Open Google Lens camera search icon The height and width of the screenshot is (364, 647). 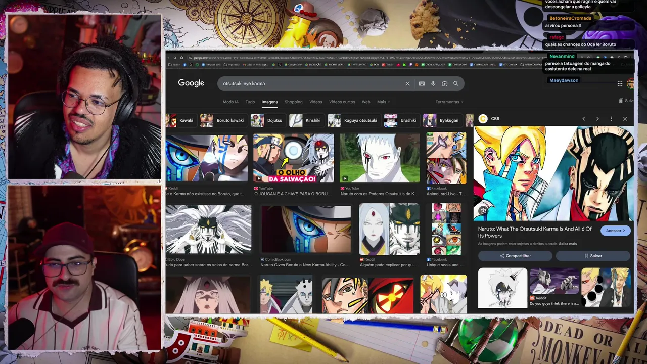(x=444, y=84)
